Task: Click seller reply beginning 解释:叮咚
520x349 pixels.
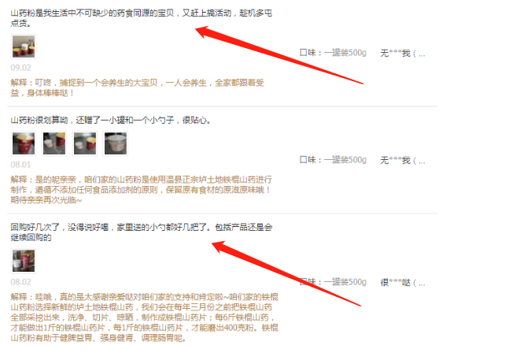Action: coord(138,88)
